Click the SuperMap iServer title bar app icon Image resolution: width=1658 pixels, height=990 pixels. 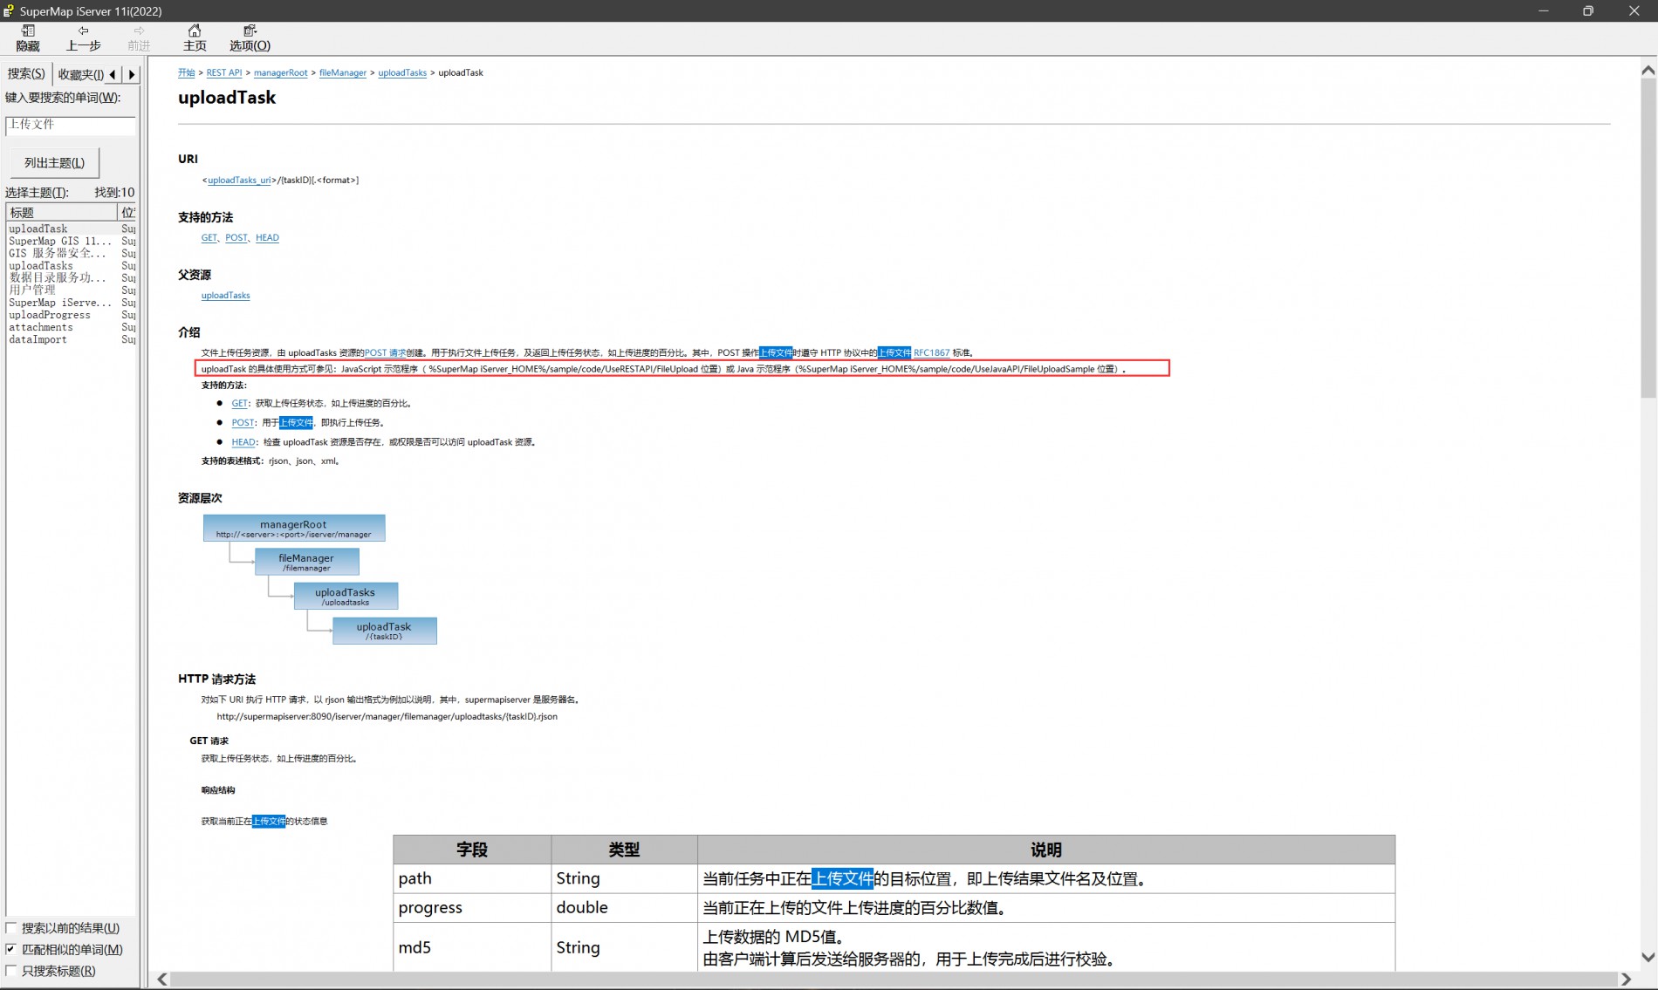(9, 11)
